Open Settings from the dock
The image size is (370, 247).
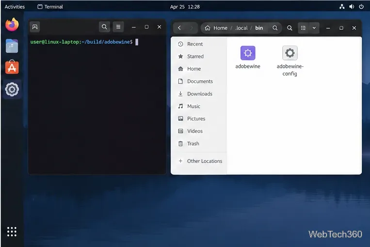pyautogui.click(x=12, y=89)
